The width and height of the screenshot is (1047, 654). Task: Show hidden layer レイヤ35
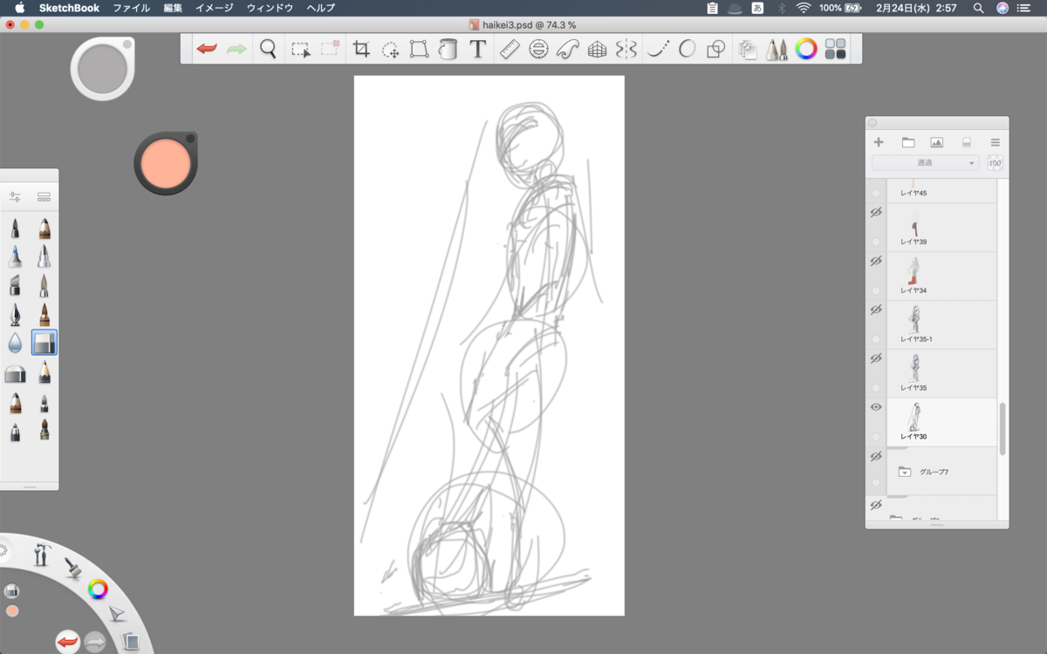click(x=876, y=359)
